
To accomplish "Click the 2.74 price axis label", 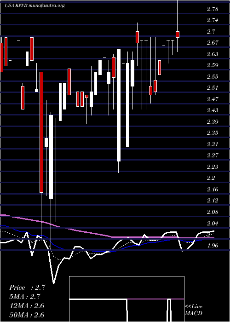I will tap(213, 20).
